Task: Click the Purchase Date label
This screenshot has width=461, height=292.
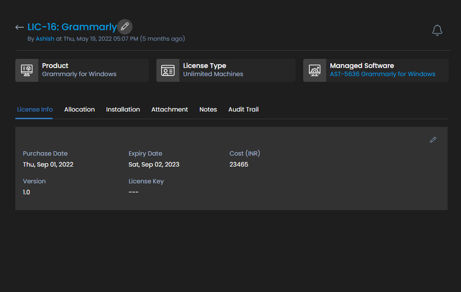Action: [x=45, y=153]
